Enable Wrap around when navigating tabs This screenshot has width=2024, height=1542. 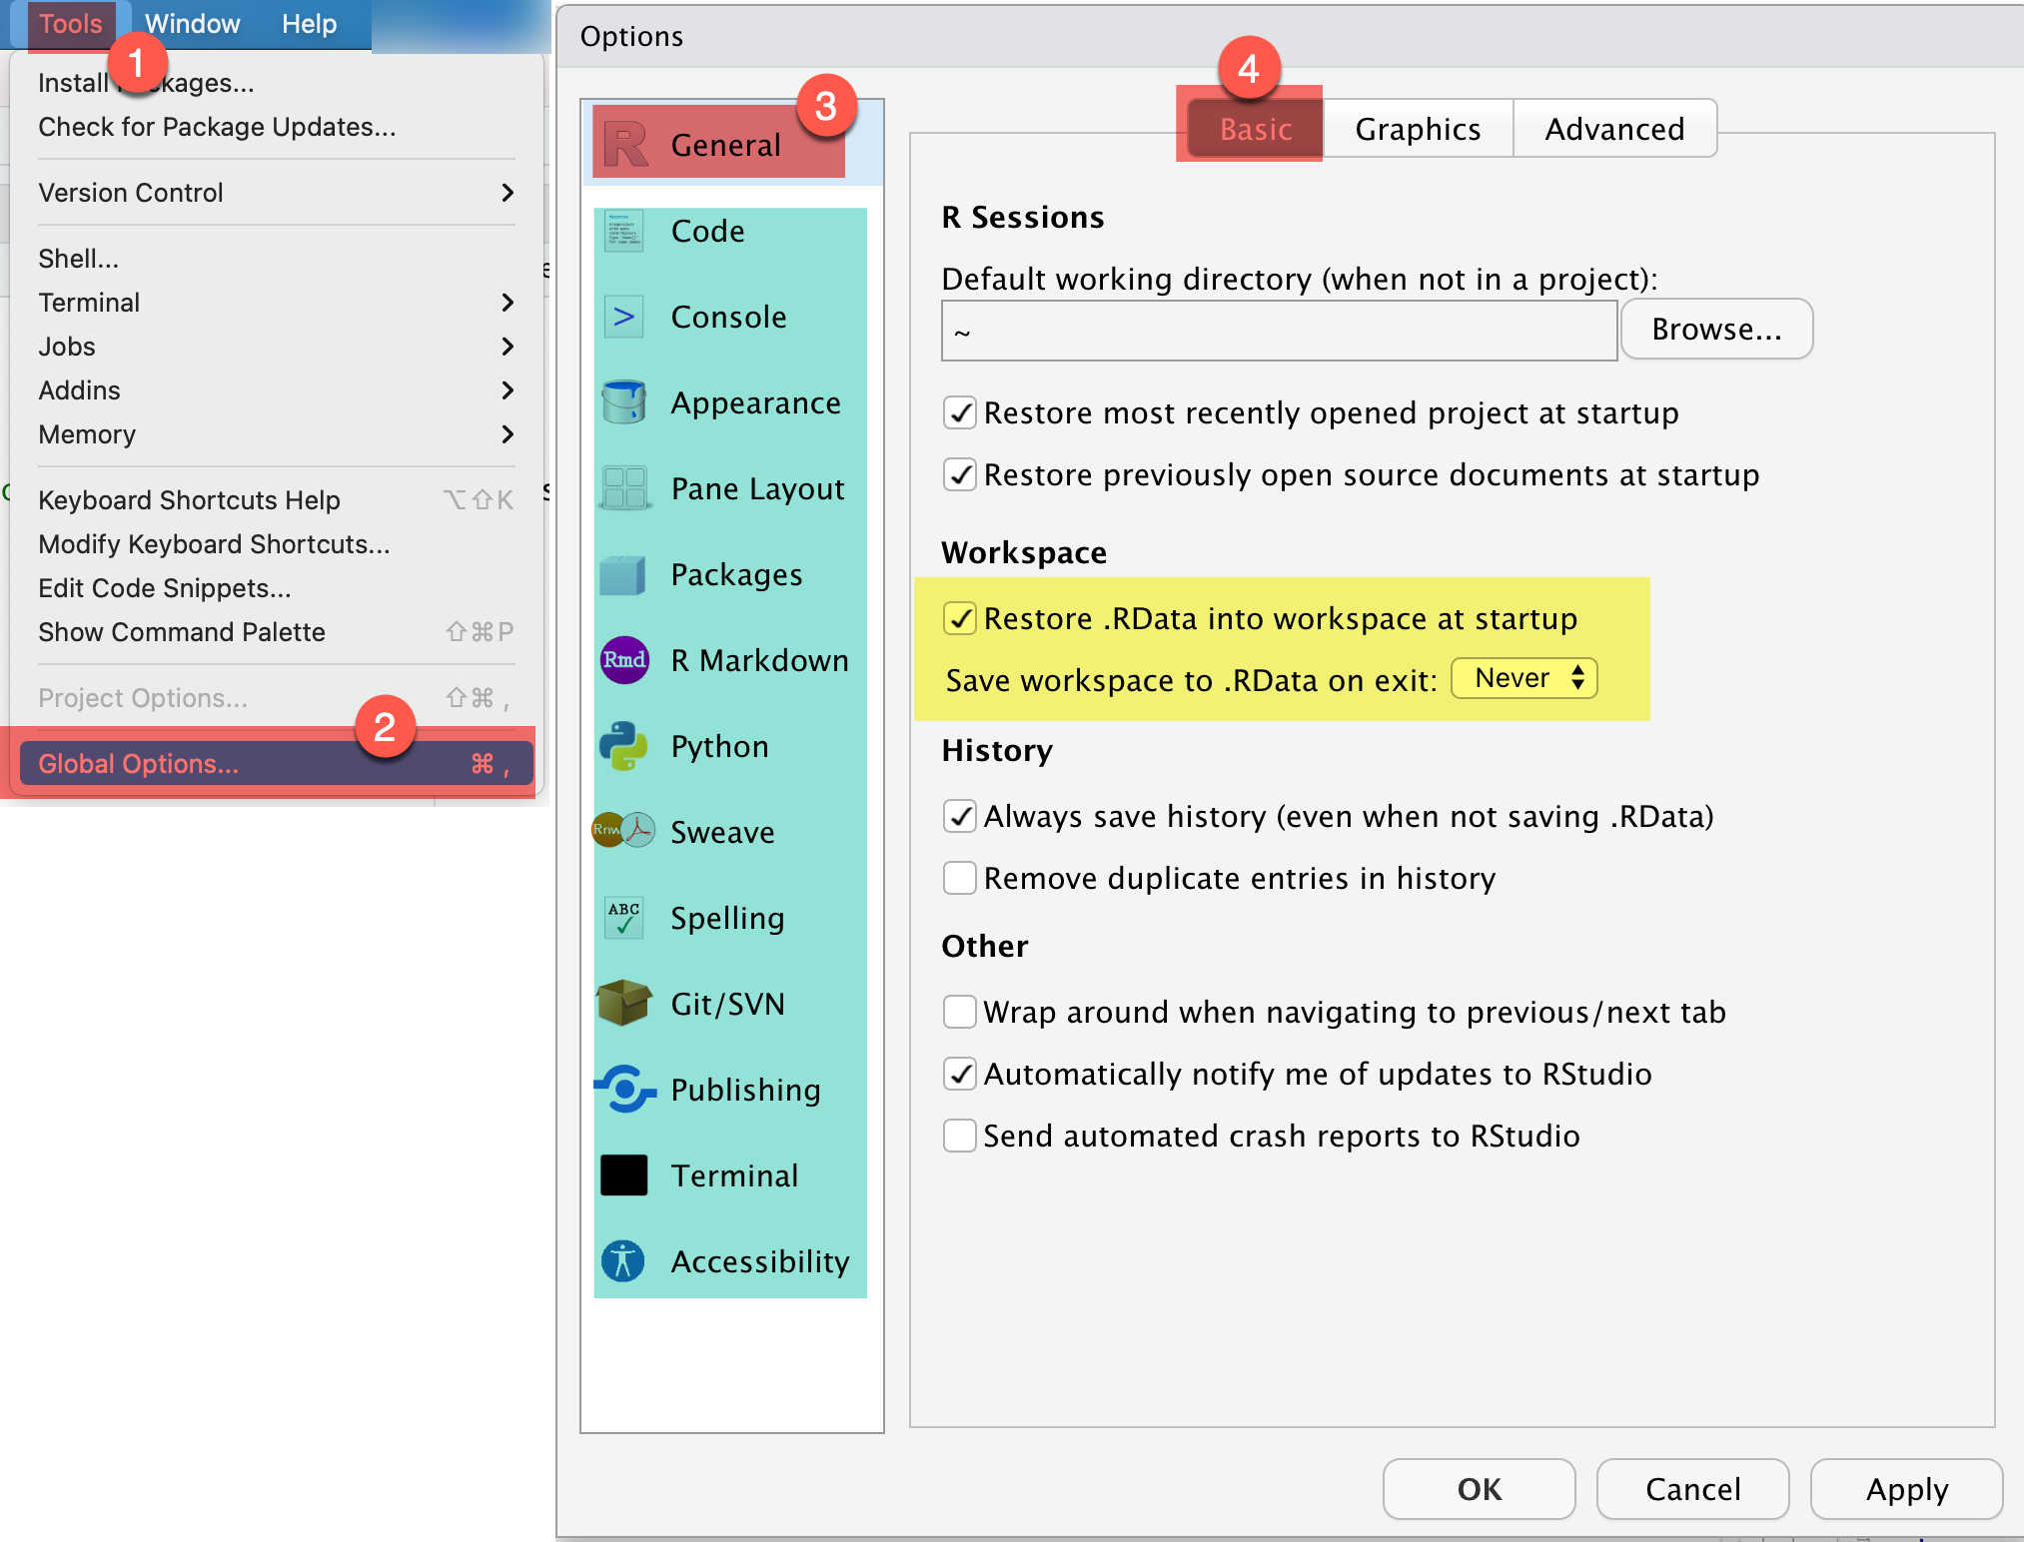[x=960, y=1012]
